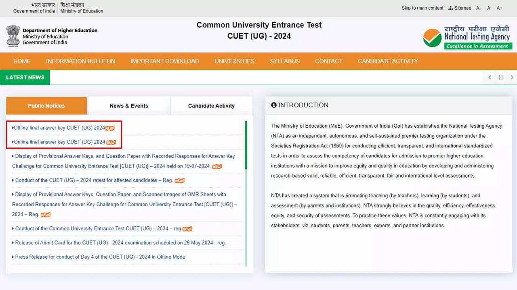This screenshot has height=290, width=517.
Task: Switch to News & Events tab
Action: [129, 106]
